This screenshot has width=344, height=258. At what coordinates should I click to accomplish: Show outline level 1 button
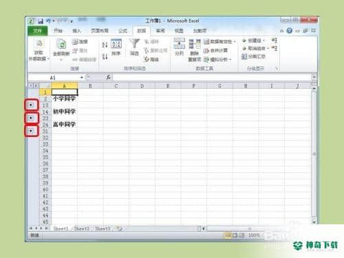31,85
